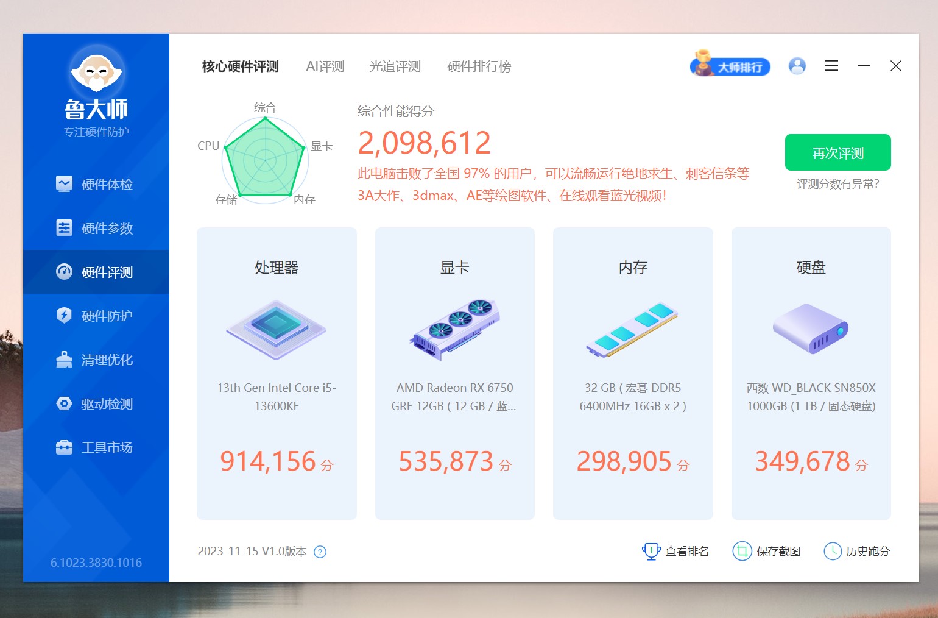Click the 显卡 card graphics card image
The width and height of the screenshot is (938, 618).
(x=455, y=330)
